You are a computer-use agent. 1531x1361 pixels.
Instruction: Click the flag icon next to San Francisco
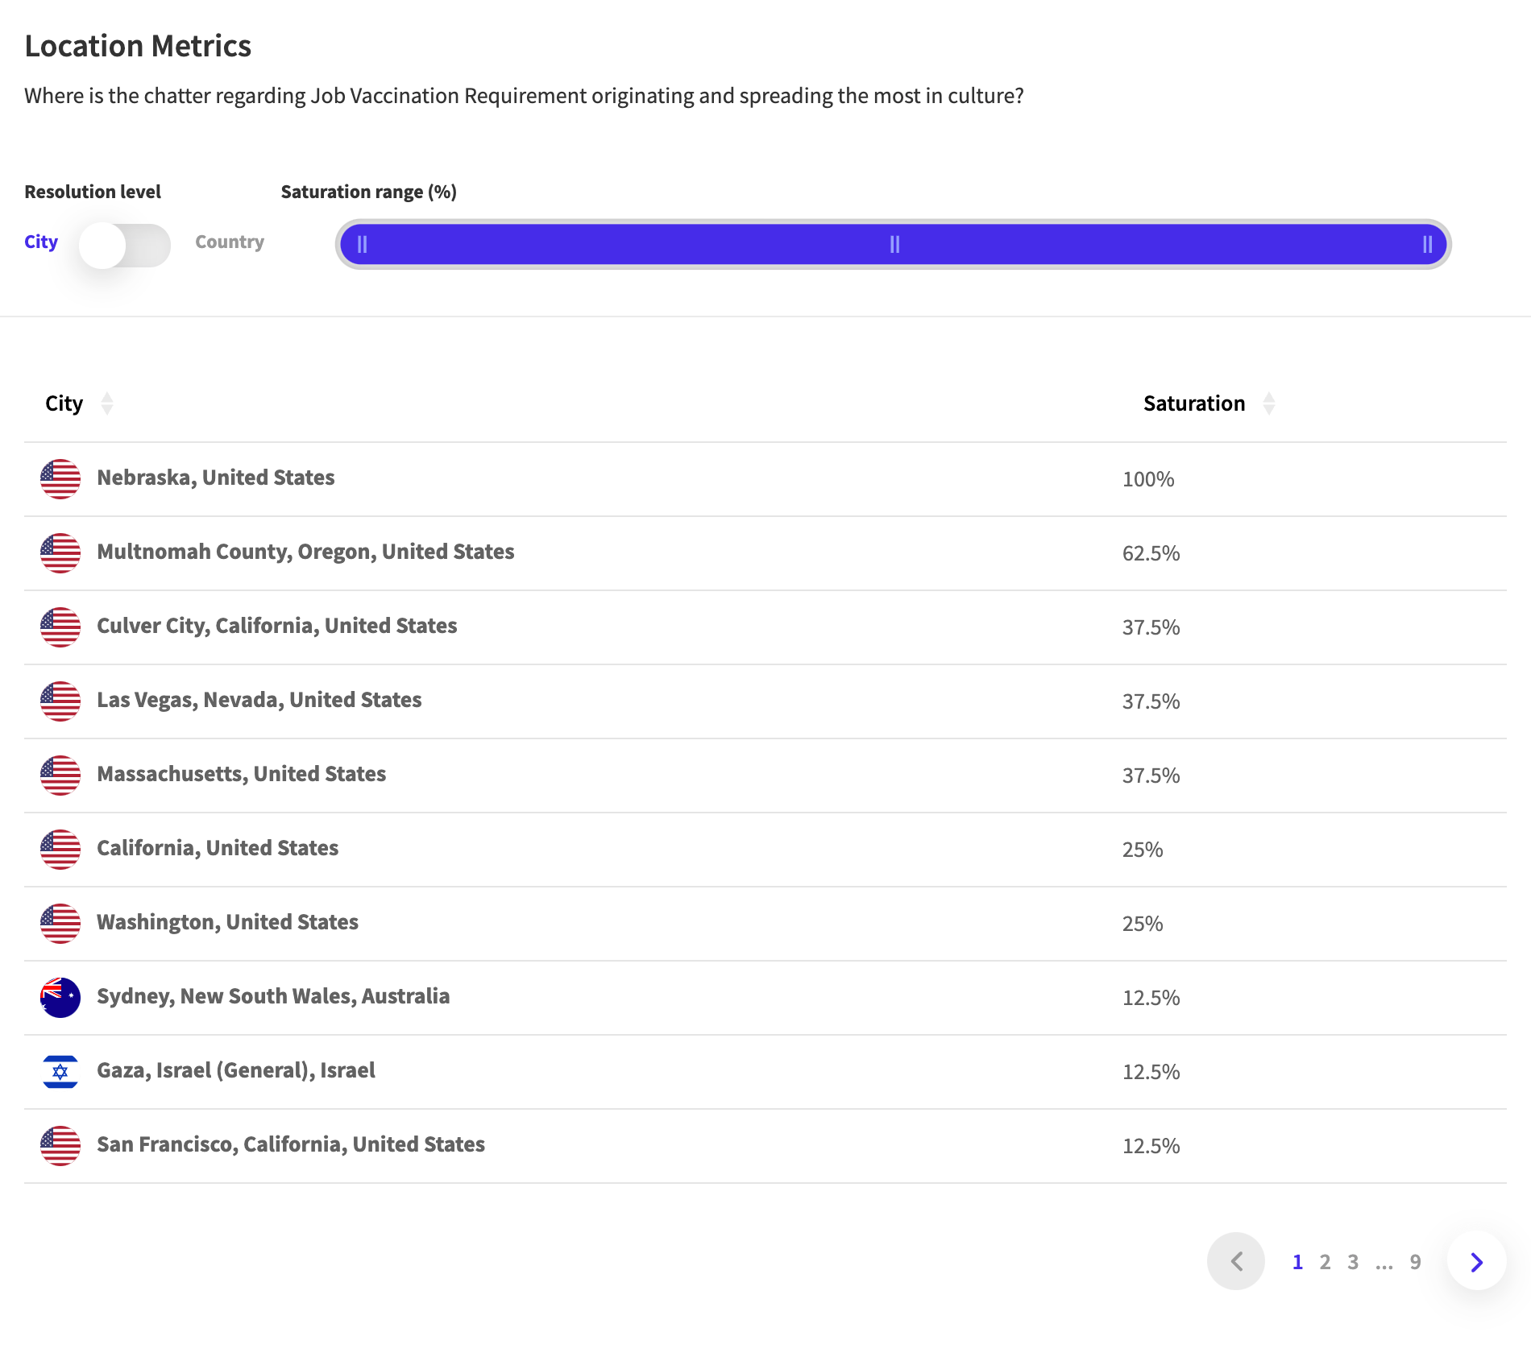pyautogui.click(x=60, y=1146)
